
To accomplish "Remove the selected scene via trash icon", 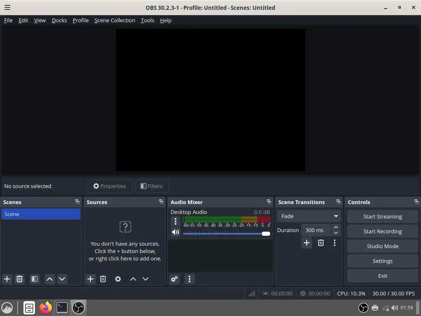I will [x=19, y=279].
